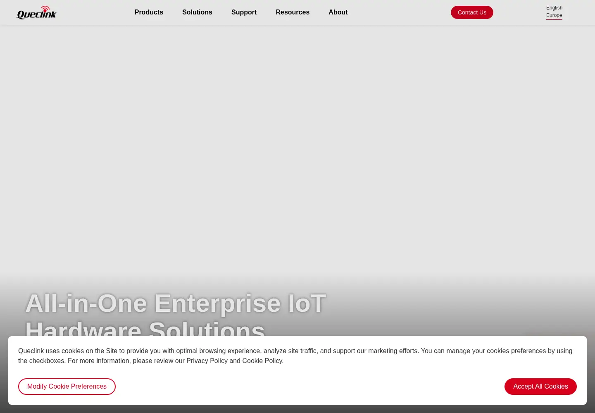The image size is (595, 413).
Task: Open the Support menu
Action: coord(244,12)
